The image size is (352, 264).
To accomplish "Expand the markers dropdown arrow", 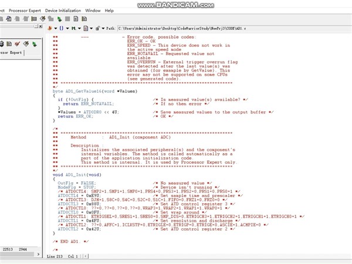I will [79, 28].
